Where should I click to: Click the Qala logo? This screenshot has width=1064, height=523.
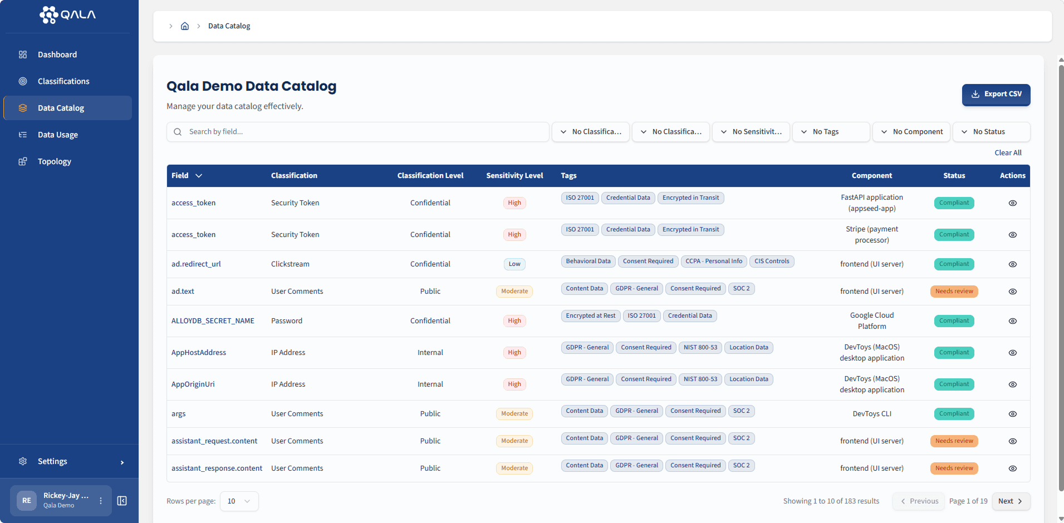tap(67, 15)
